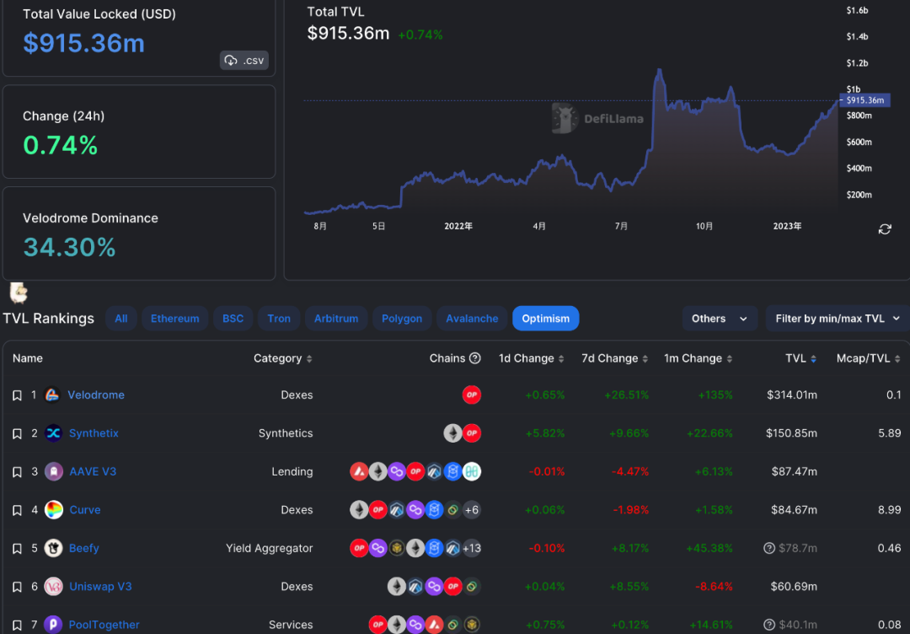Sort table by 1m Change column
Image resolution: width=910 pixels, height=634 pixels.
point(699,358)
